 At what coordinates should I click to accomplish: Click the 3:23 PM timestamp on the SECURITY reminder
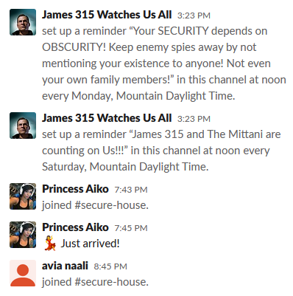tap(194, 16)
